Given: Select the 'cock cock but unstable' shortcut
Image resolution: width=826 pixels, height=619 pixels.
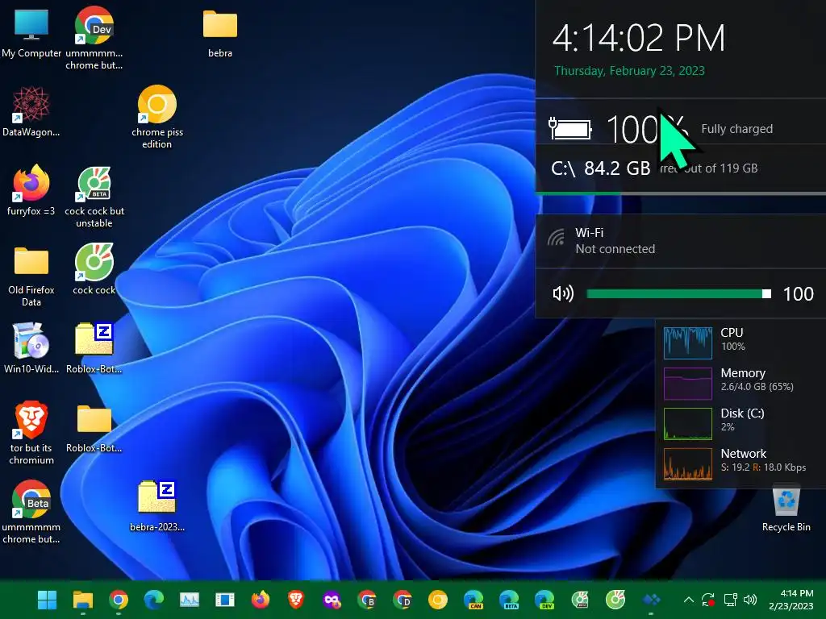Looking at the screenshot, I should [x=94, y=197].
